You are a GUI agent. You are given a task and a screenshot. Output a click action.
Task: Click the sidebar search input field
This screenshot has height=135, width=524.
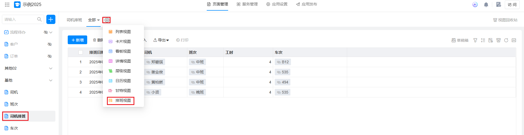tap(20, 19)
